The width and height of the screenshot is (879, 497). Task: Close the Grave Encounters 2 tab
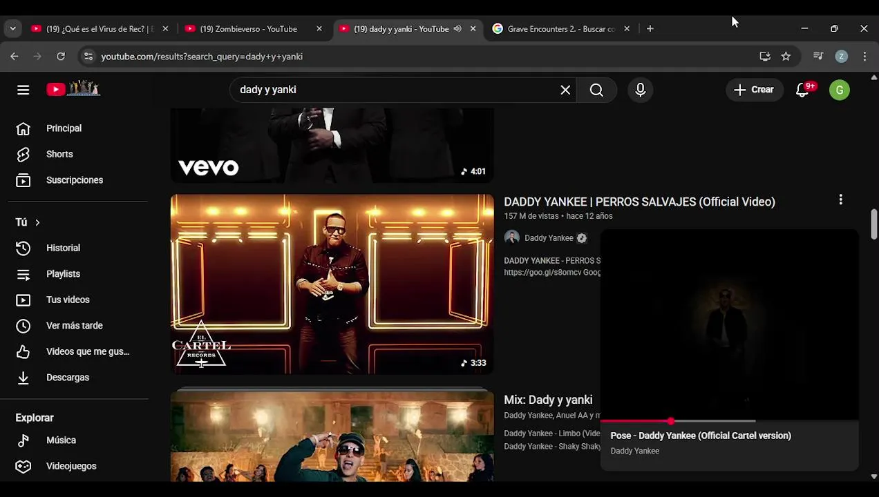click(x=627, y=29)
